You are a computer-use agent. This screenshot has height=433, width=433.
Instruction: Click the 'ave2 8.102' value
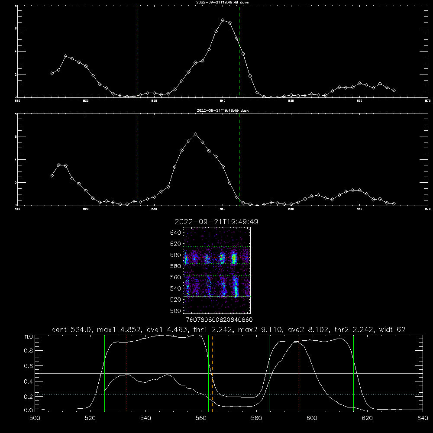308,330
